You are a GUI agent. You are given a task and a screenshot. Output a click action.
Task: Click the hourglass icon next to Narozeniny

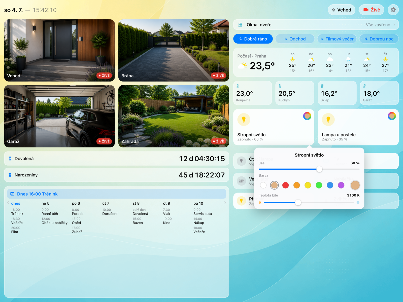tap(10, 175)
